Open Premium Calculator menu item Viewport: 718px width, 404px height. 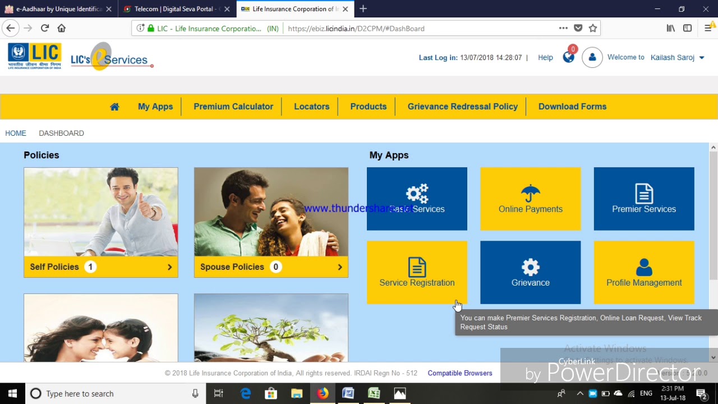click(233, 107)
